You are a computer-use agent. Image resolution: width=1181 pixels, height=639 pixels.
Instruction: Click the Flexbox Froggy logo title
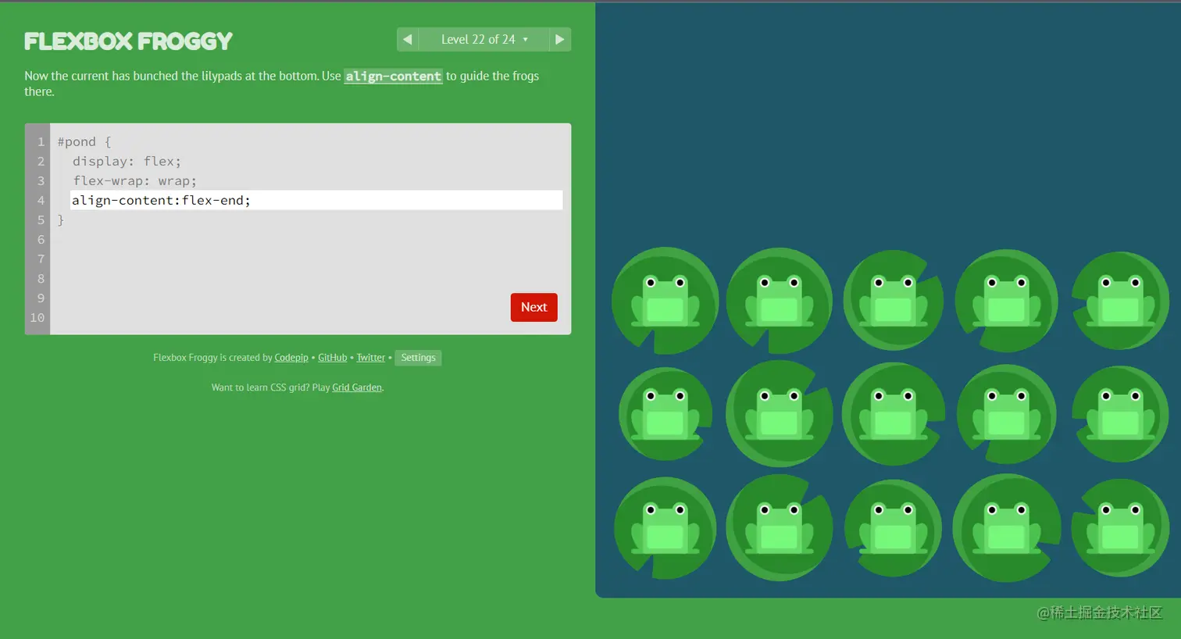[x=128, y=41]
